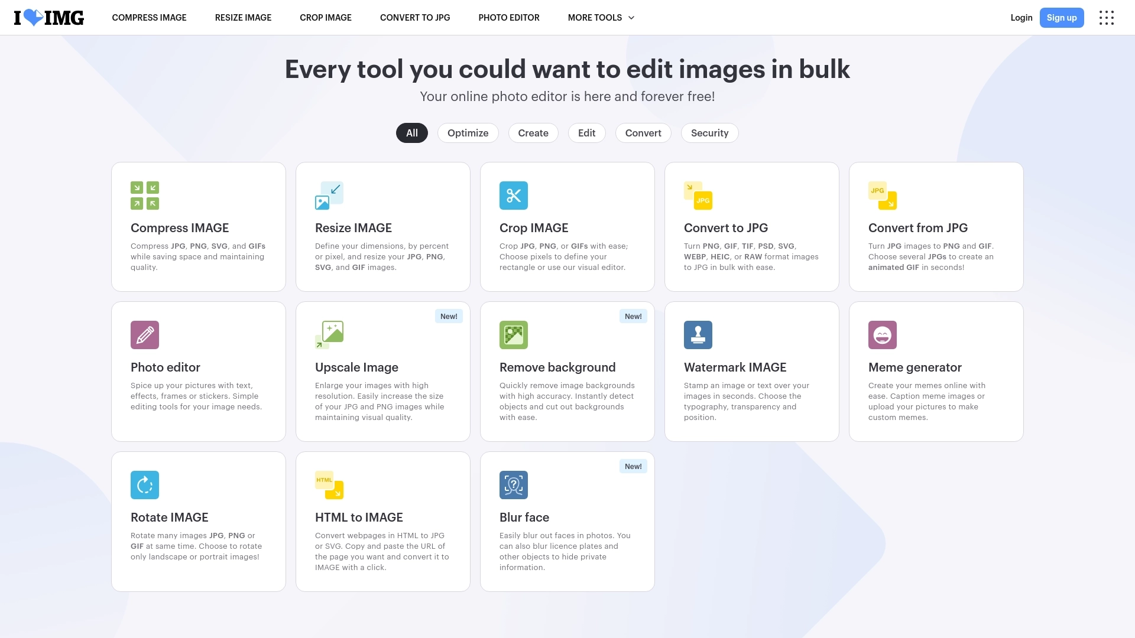Click the Sign up button
The image size is (1135, 638).
[1062, 18]
